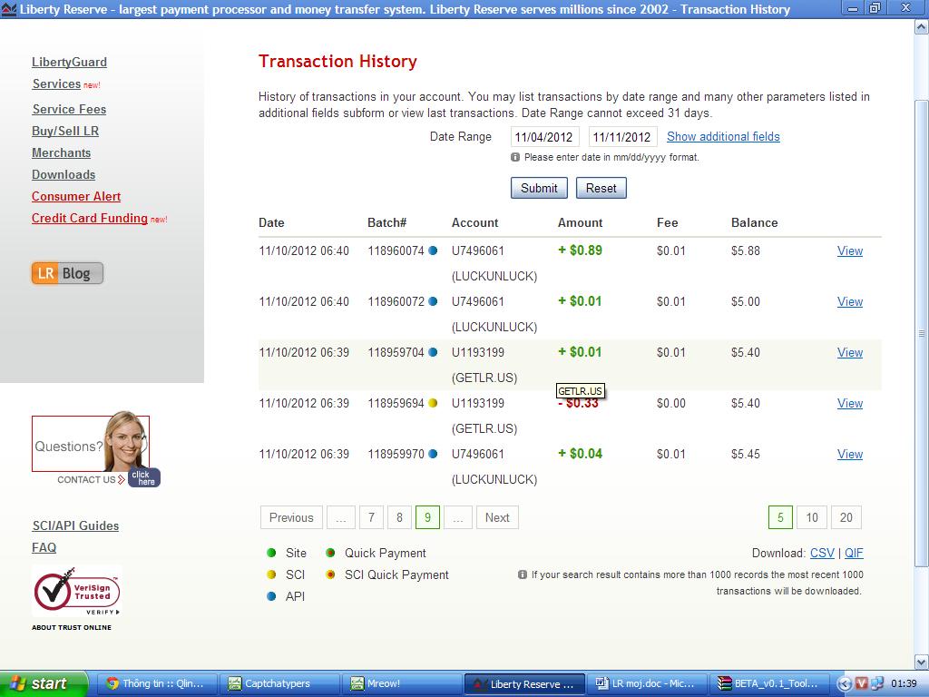Viewport: 929px width, 697px height.
Task: Download transactions as QIF
Action: point(854,553)
